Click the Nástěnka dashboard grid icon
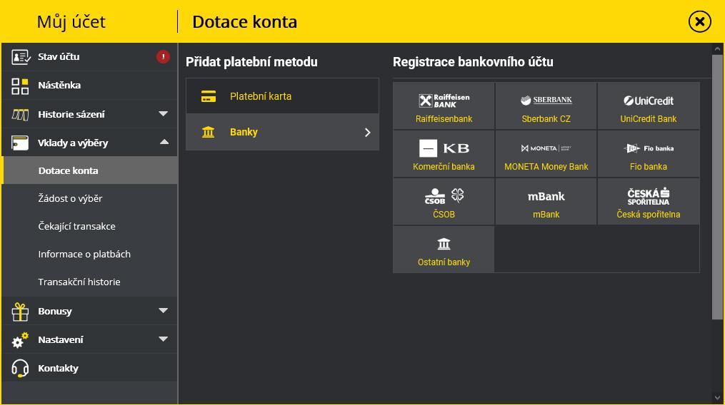The width and height of the screenshot is (725, 405). [20, 86]
